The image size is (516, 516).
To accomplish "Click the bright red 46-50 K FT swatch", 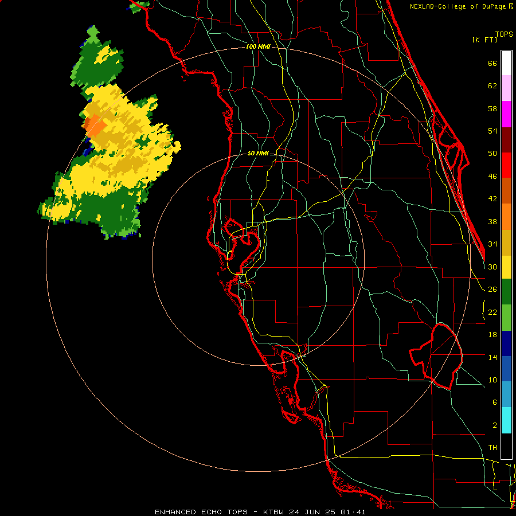I will (506, 165).
